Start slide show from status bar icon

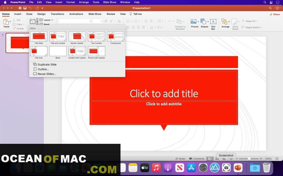[x=231, y=159]
